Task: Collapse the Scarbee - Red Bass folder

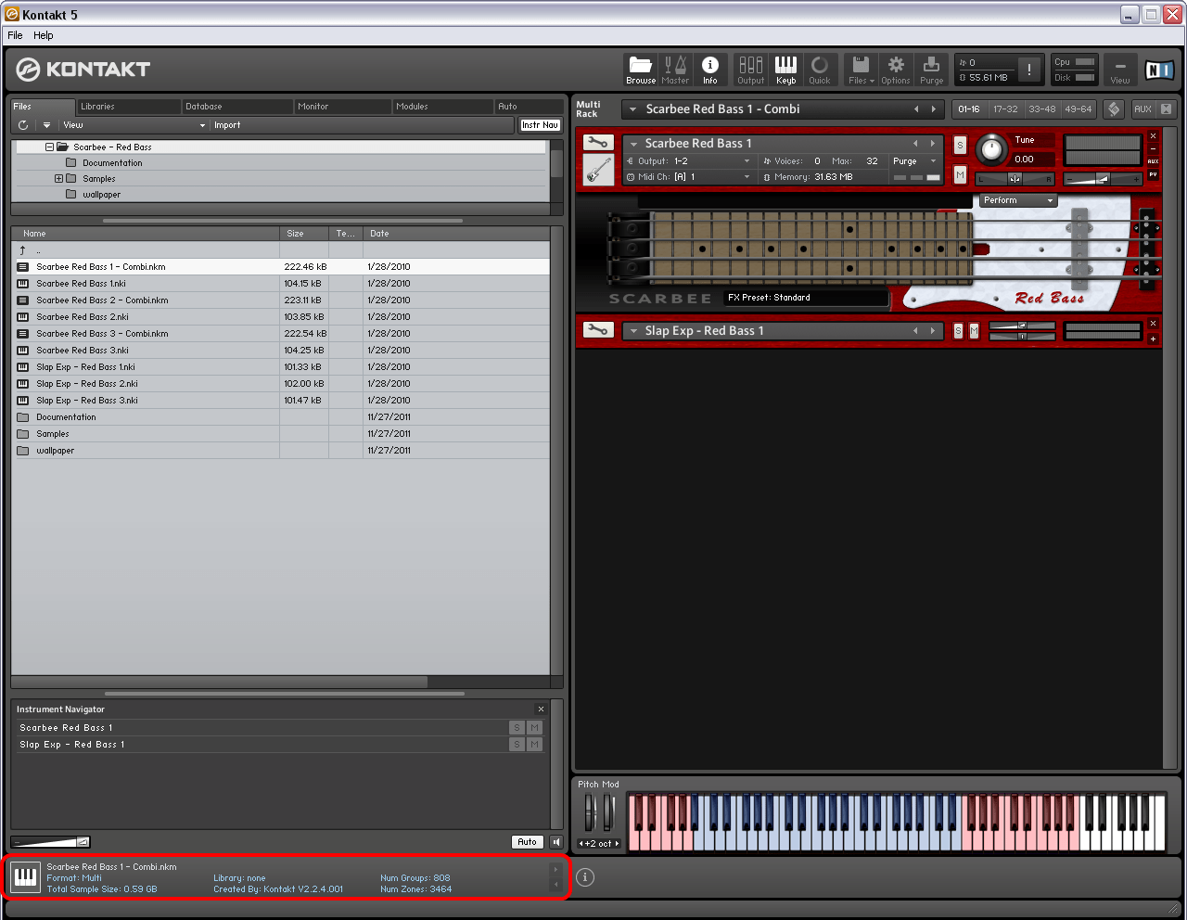Action: (x=50, y=147)
